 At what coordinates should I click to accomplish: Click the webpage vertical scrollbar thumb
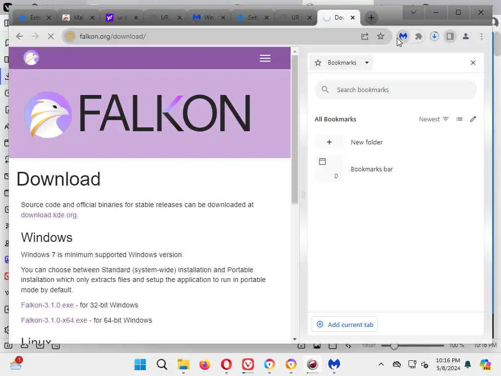coord(294,129)
